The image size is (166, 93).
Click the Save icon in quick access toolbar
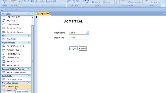pos(2,10)
